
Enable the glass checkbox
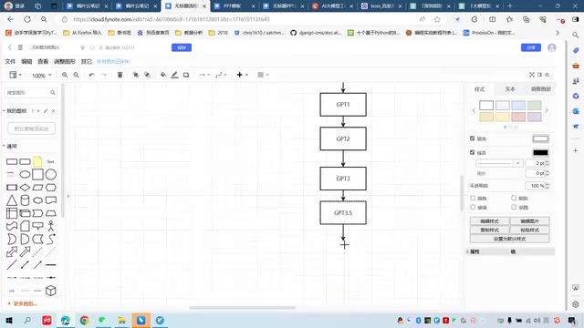pyautogui.click(x=473, y=207)
